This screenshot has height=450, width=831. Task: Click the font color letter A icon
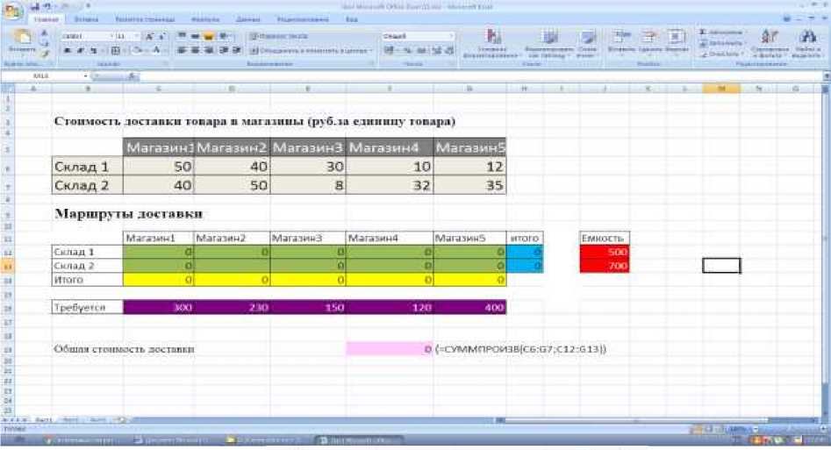(x=156, y=50)
